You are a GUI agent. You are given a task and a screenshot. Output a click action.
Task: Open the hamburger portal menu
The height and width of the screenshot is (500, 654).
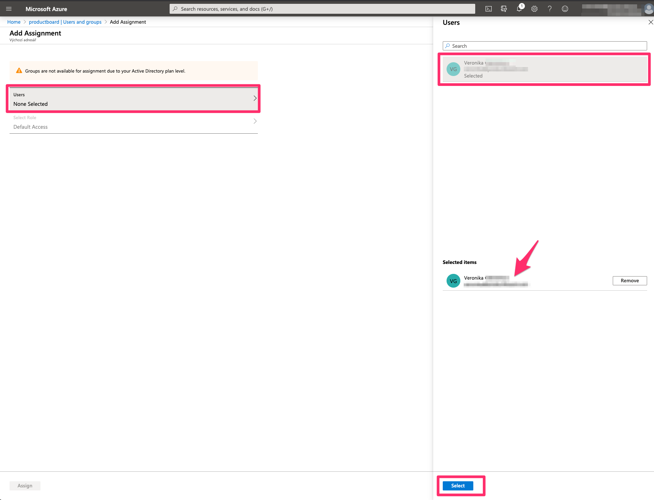[x=9, y=9]
